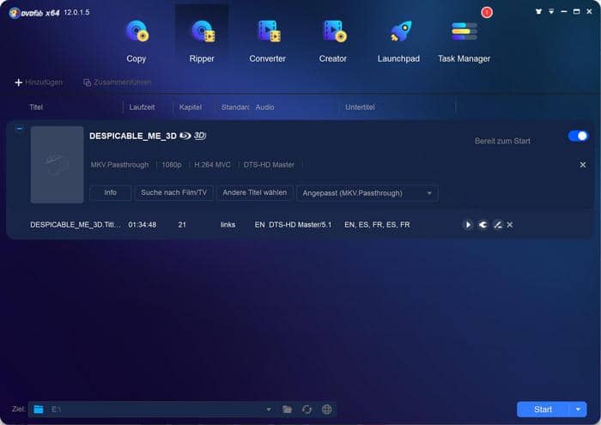Preview the title with play icon
Viewport: 601px width, 425px height.
point(468,225)
